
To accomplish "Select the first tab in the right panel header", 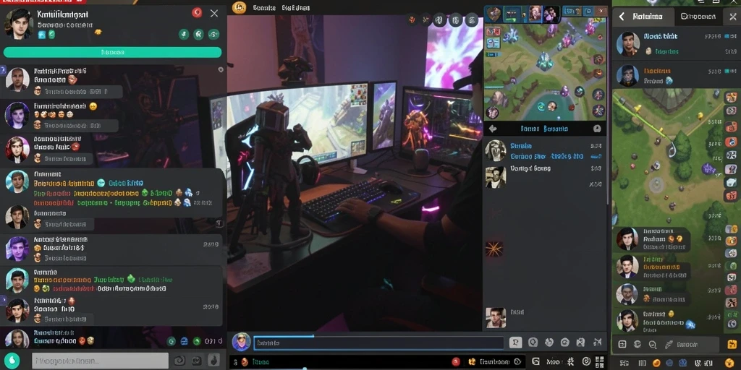I will click(648, 17).
